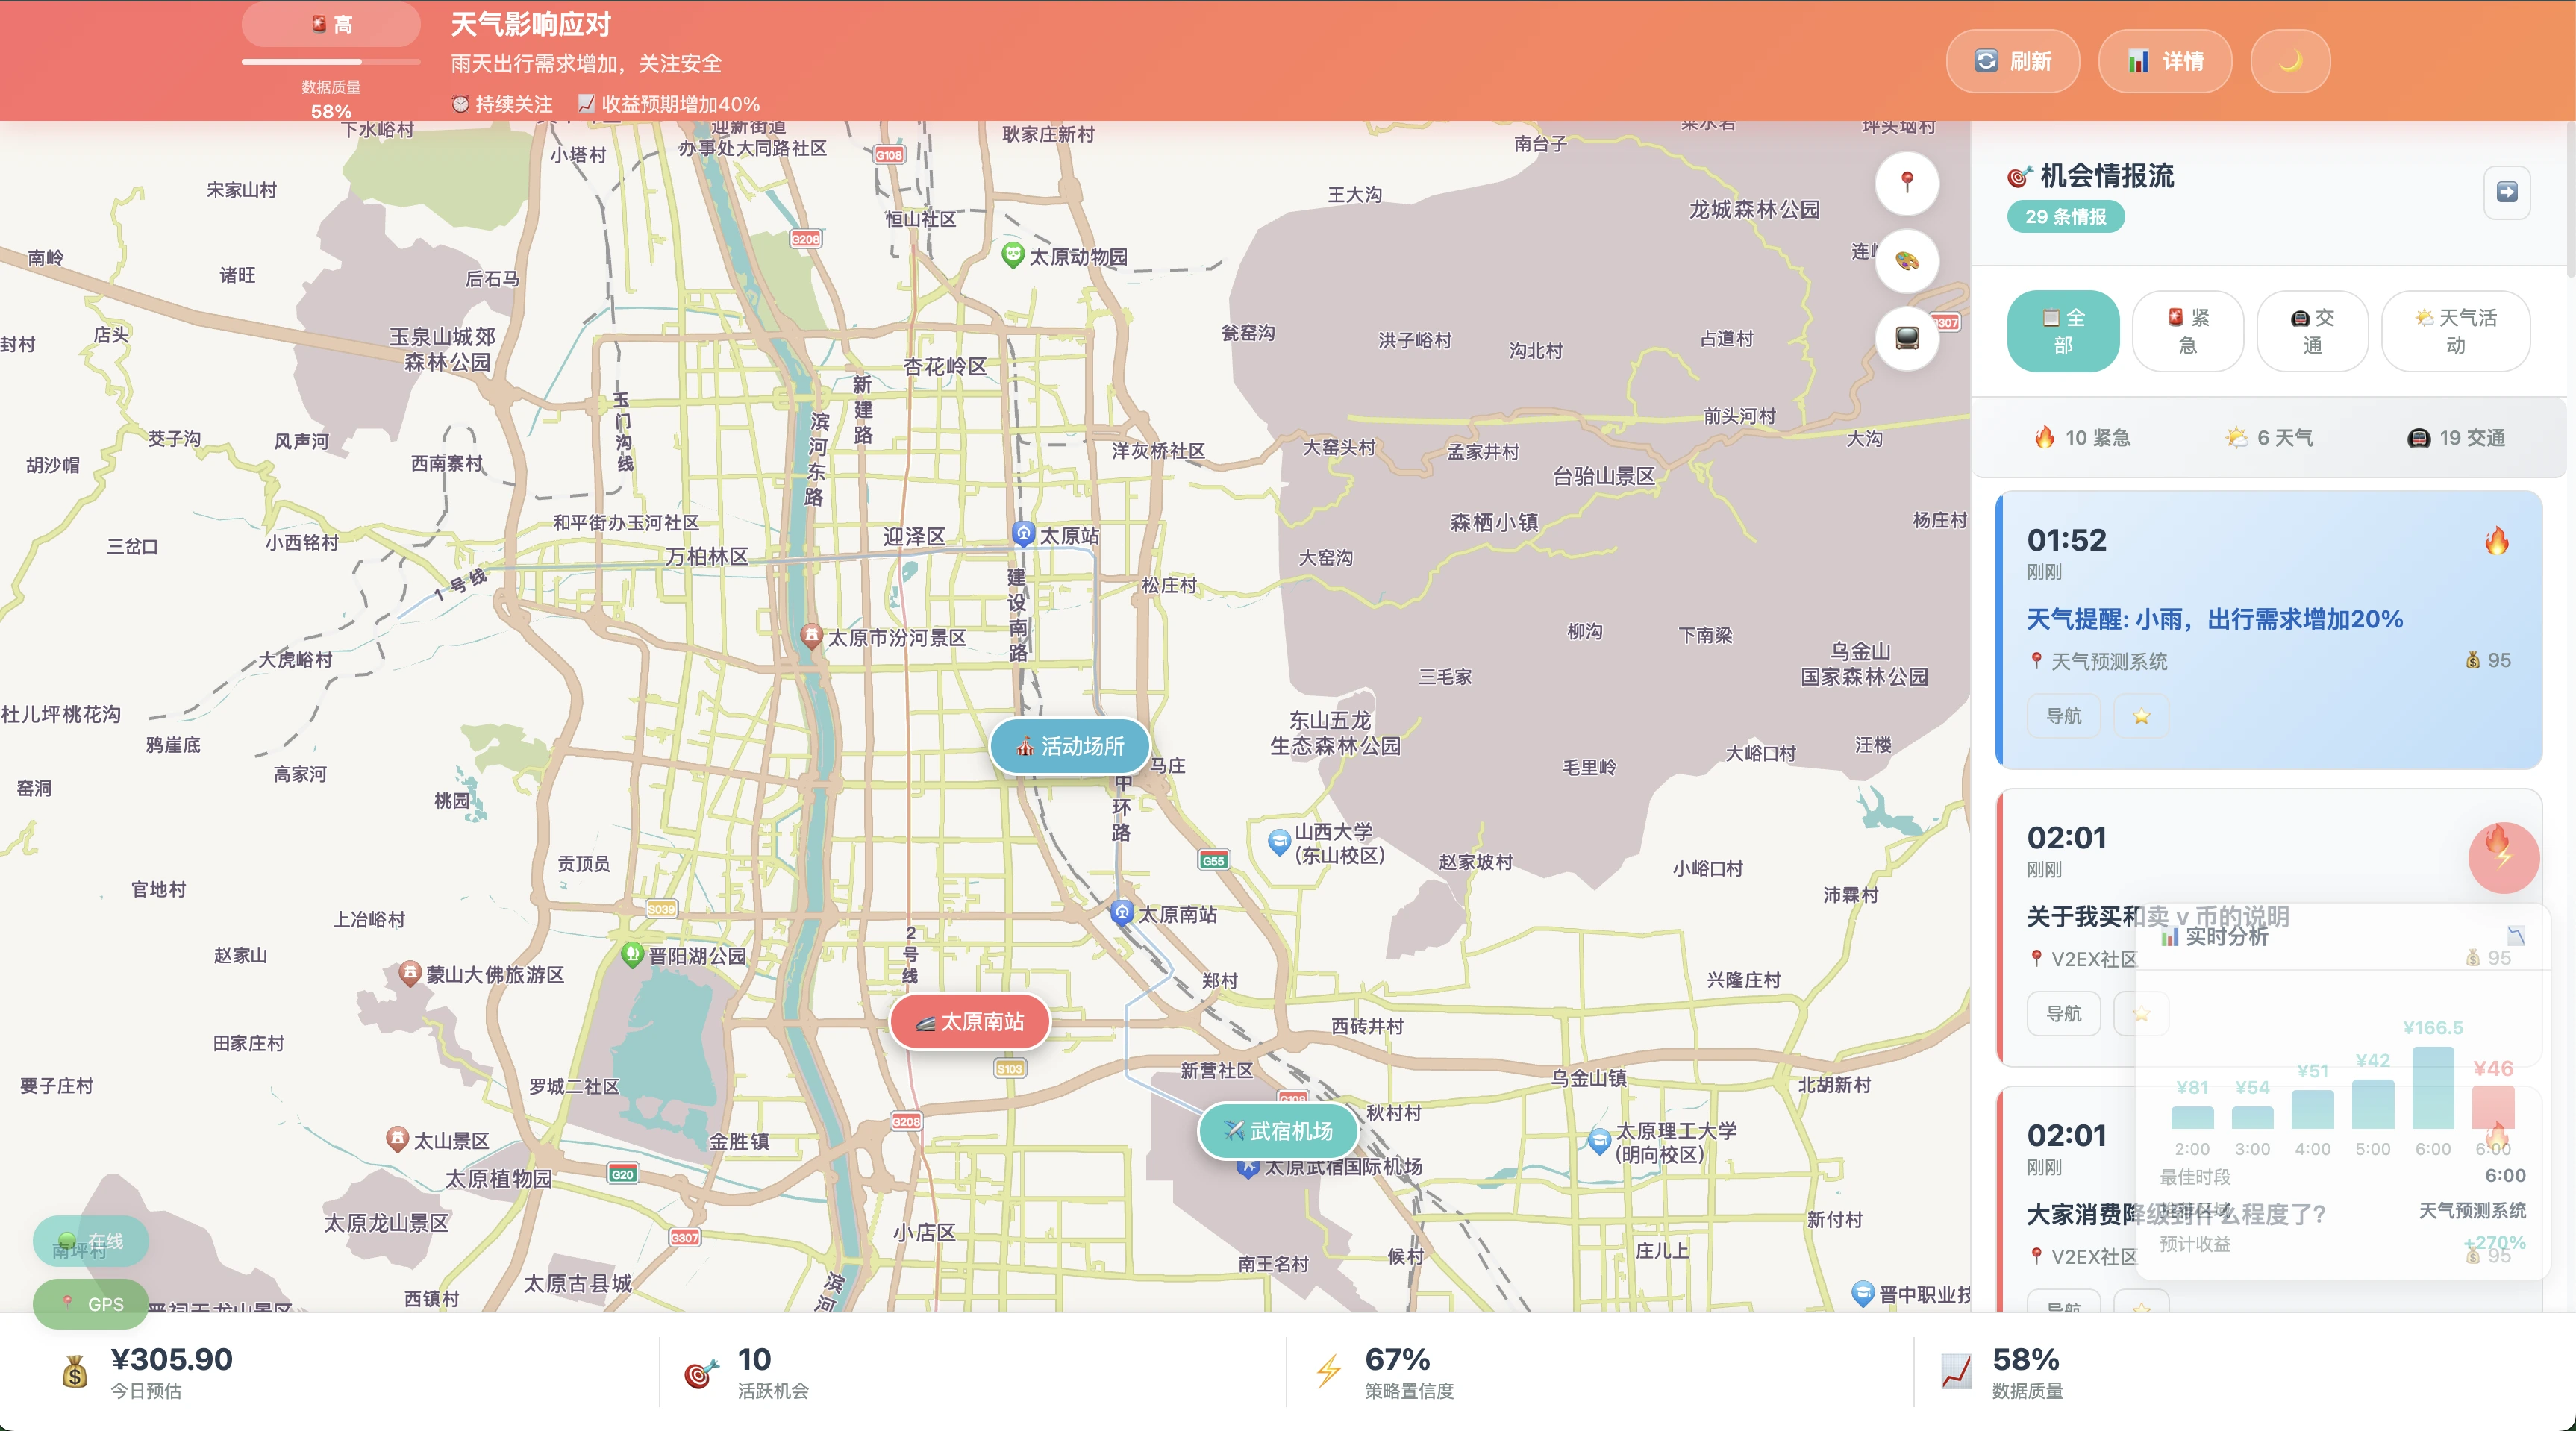
Task: Click the 天气预测系统 source label
Action: tap(2108, 661)
